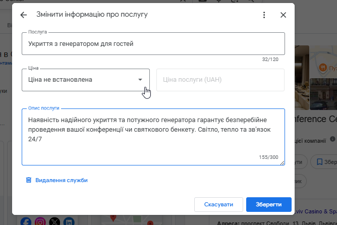Click the info icon near 'цієї компанії'
Image resolution: width=337 pixels, height=225 pixels.
click(x=332, y=139)
